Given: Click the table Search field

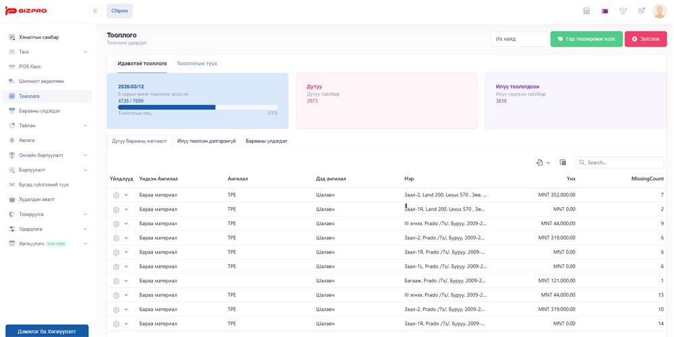Looking at the screenshot, I should (620, 163).
